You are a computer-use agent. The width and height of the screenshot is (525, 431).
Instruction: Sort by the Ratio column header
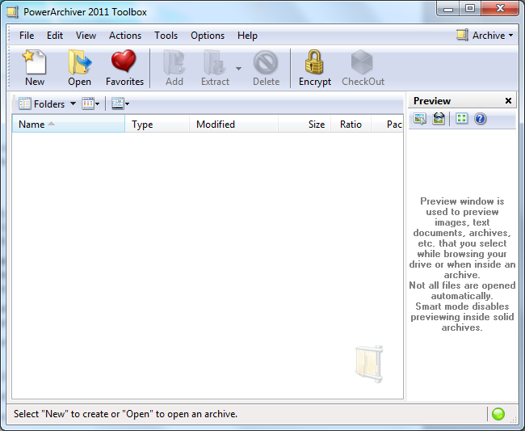coord(351,125)
